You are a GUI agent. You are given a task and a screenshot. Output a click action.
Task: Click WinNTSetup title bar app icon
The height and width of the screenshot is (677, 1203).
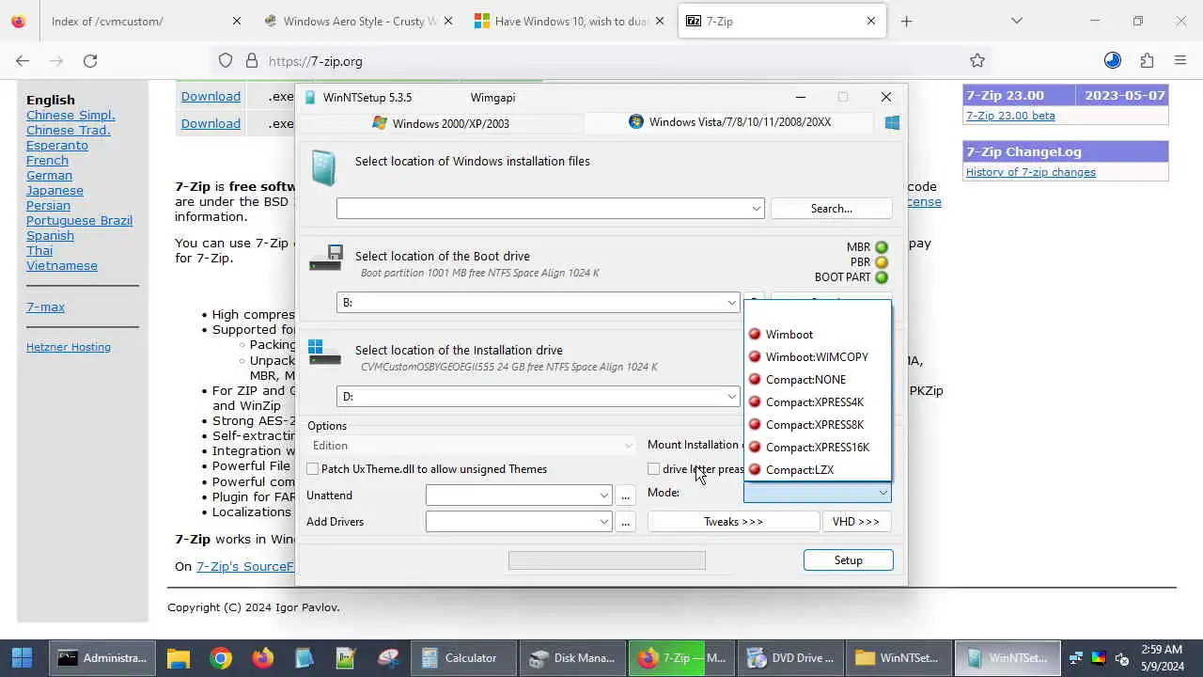[x=311, y=98]
